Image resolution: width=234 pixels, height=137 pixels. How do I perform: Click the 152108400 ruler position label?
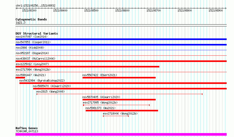[60, 10]
